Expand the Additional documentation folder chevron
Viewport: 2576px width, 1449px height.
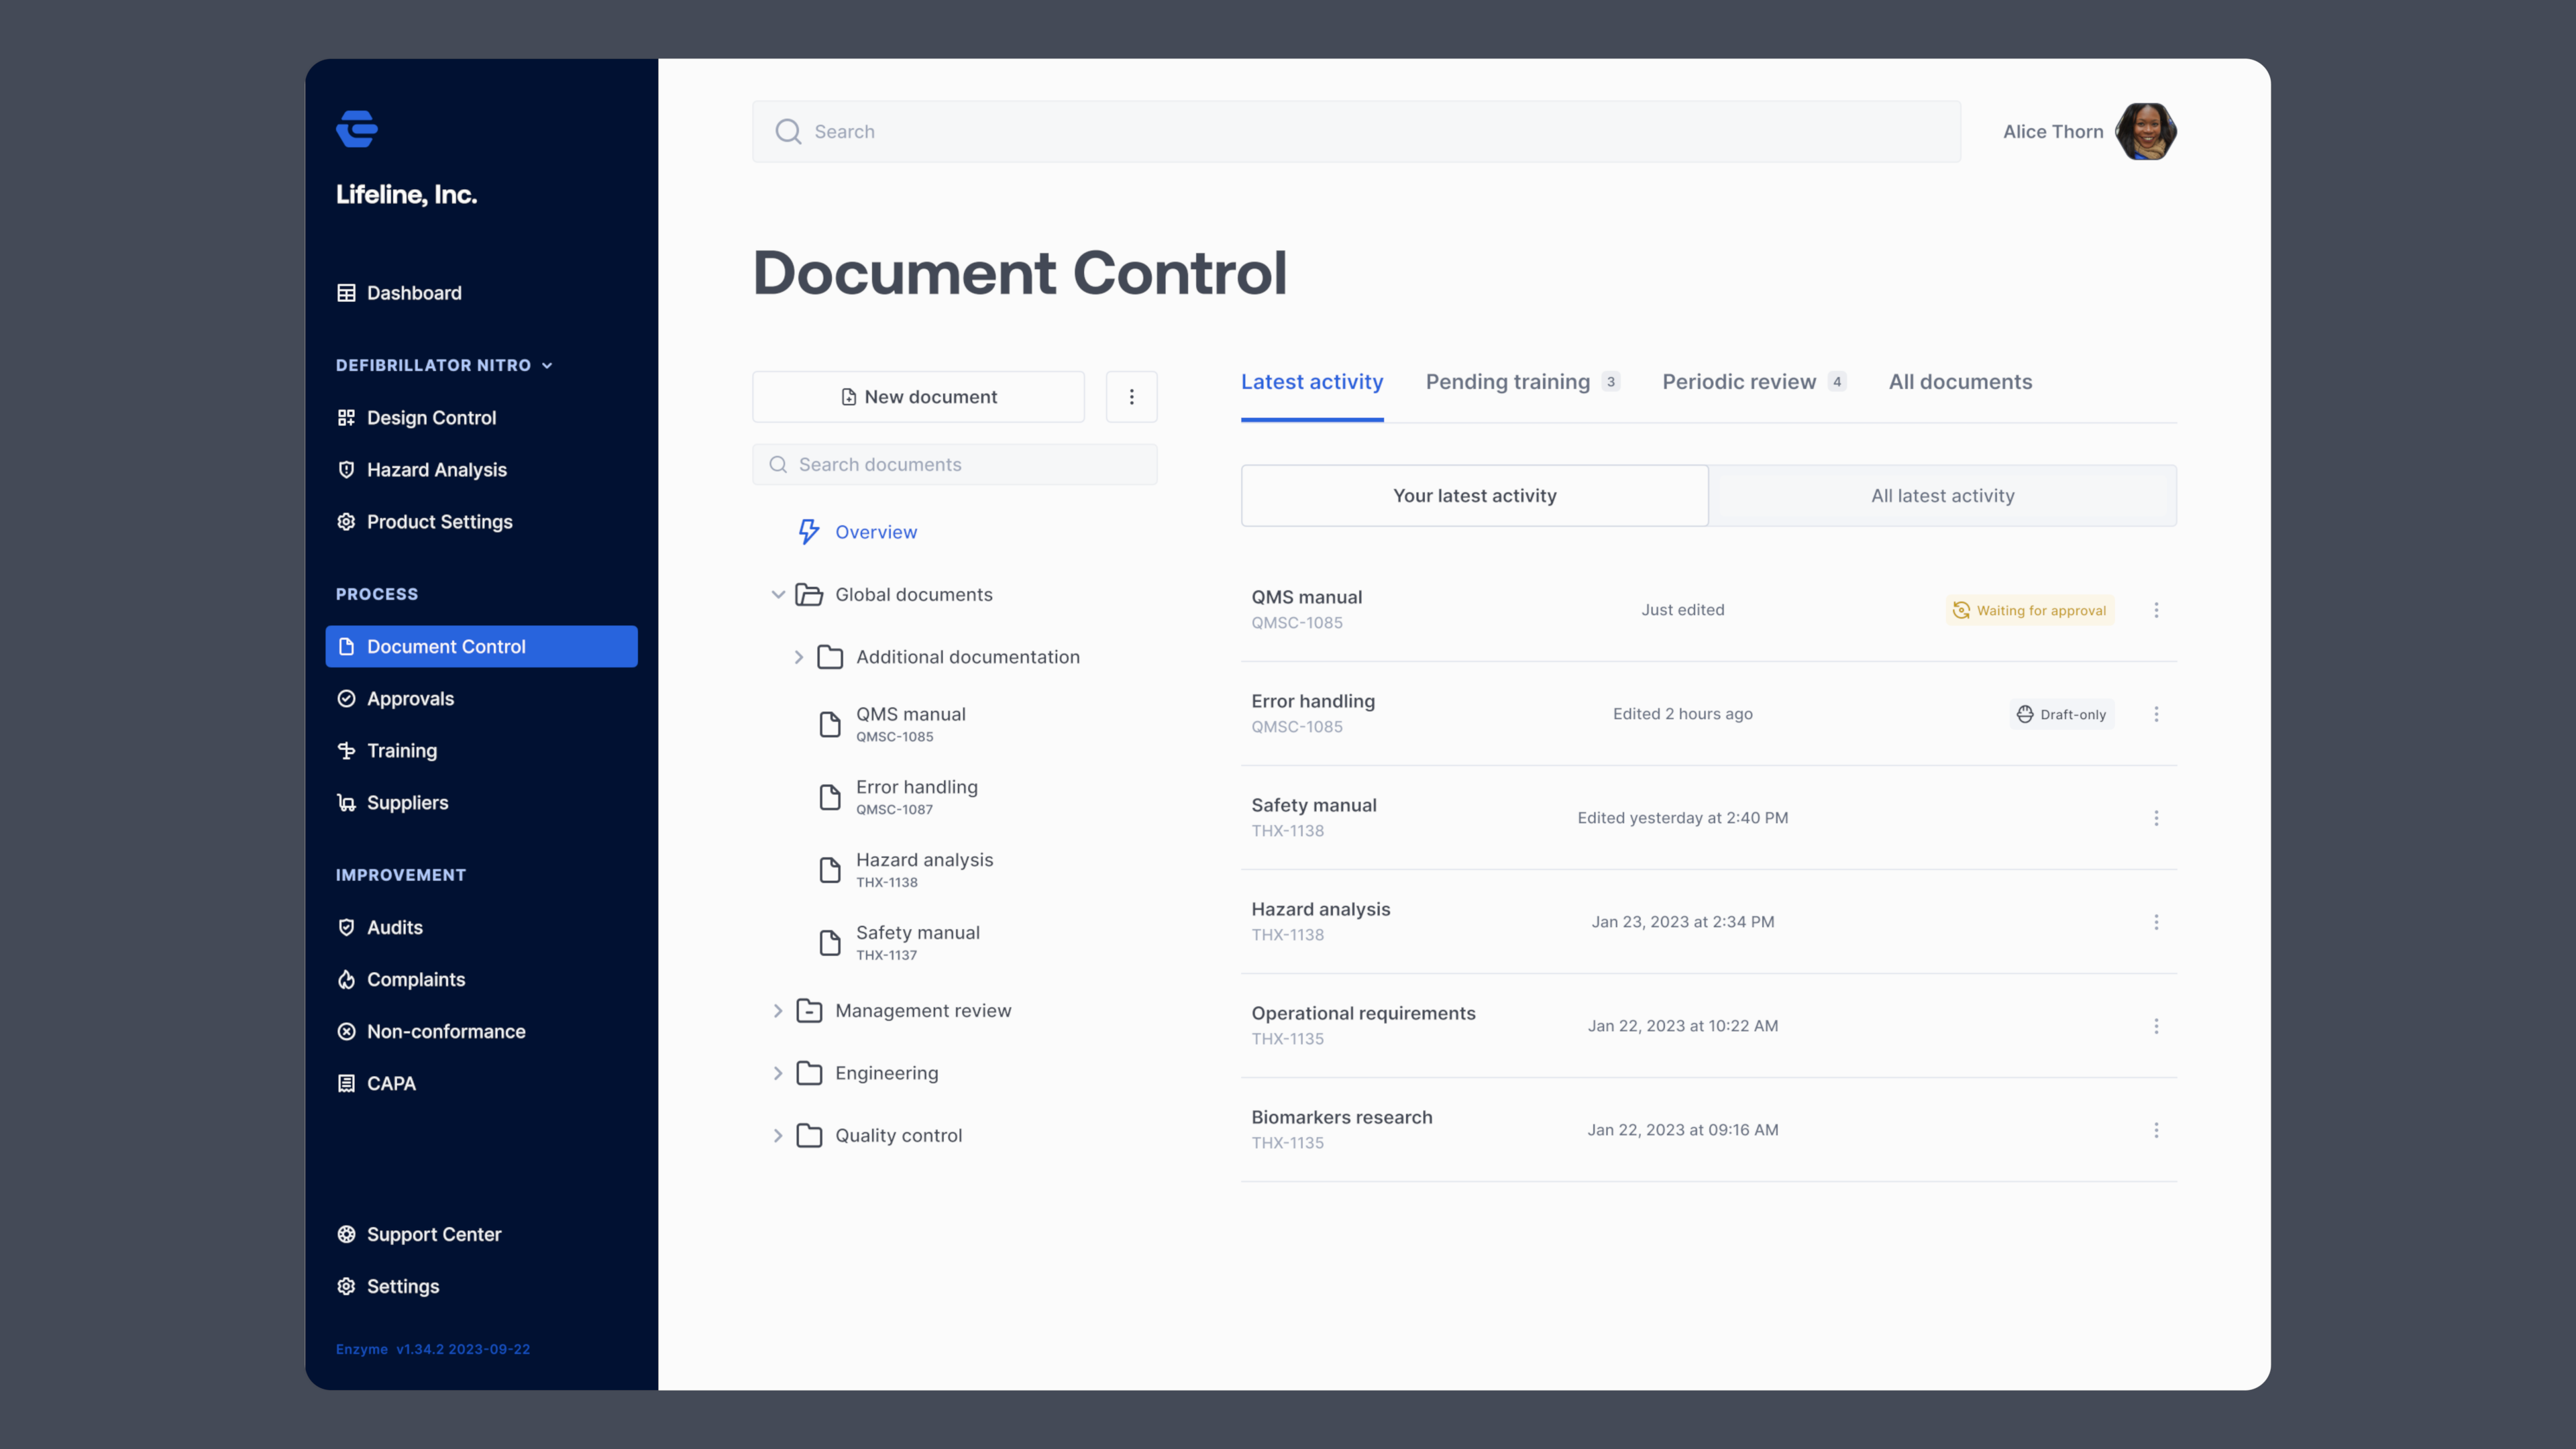pos(798,657)
